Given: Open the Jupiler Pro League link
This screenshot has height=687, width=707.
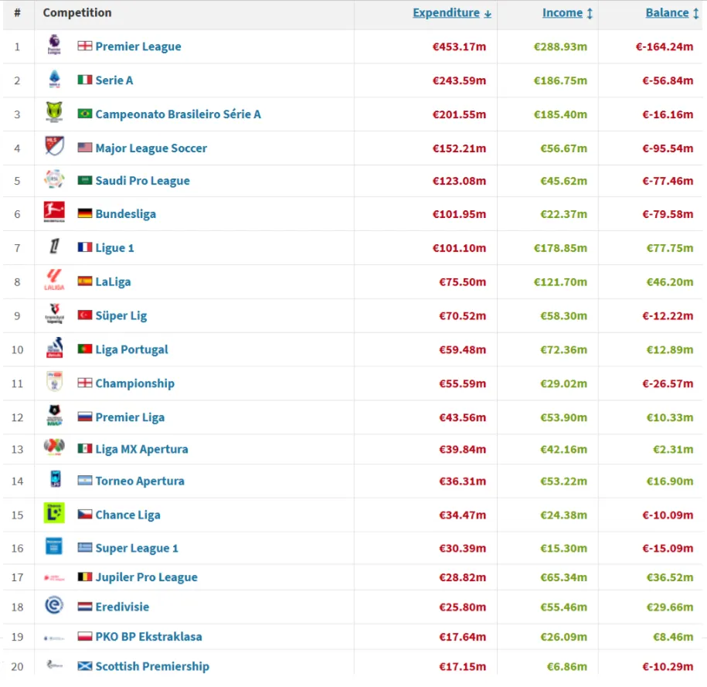Looking at the screenshot, I should pyautogui.click(x=146, y=577).
